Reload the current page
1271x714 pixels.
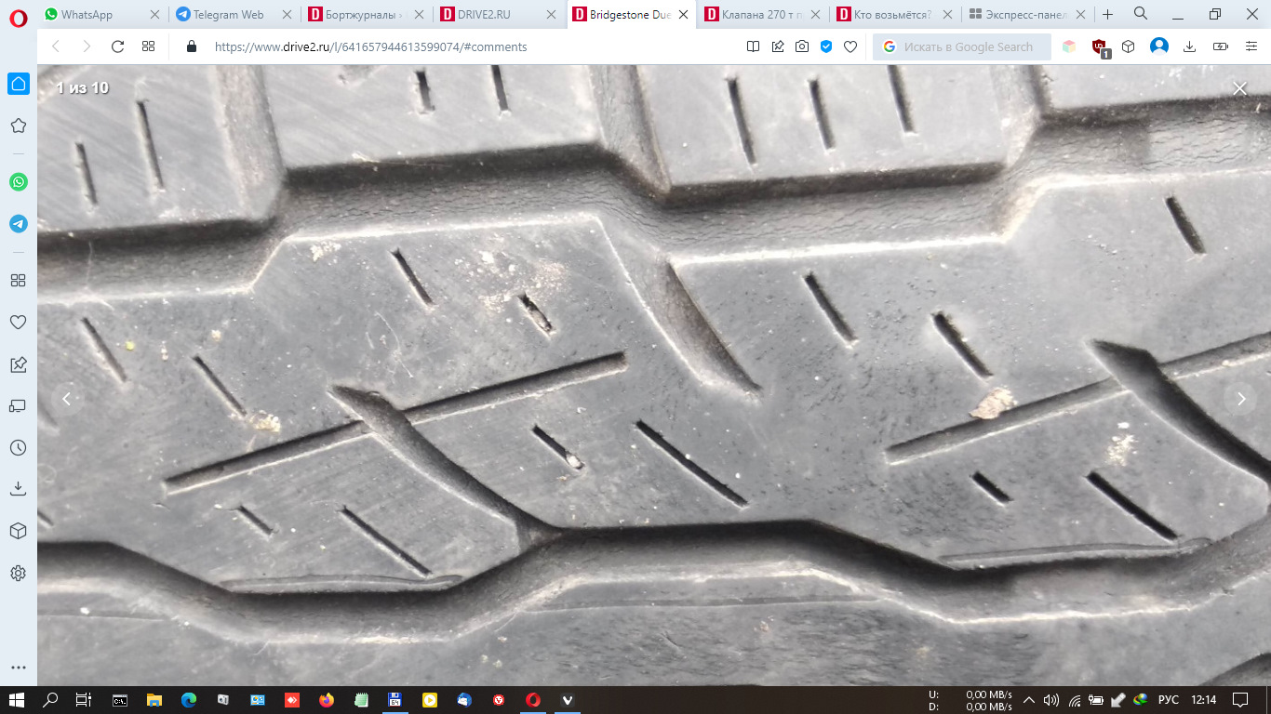point(117,46)
